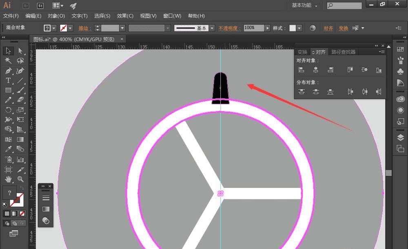408x249 pixels.
Task: Open the 基本功能 workspace switcher
Action: 304,5
